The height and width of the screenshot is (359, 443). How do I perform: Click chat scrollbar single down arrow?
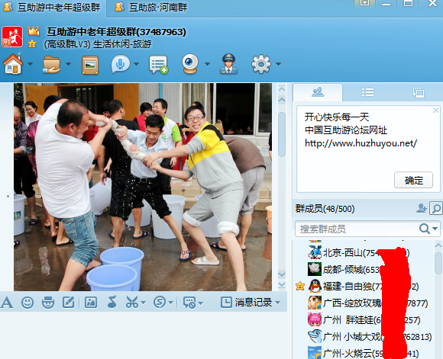(x=282, y=274)
